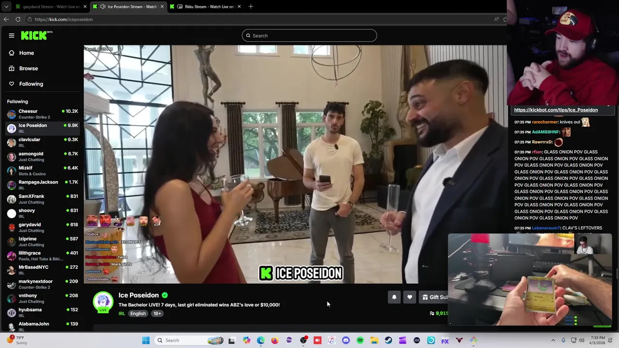
Task: Click the kick.com/iceposeidon address bar
Action: point(261,19)
